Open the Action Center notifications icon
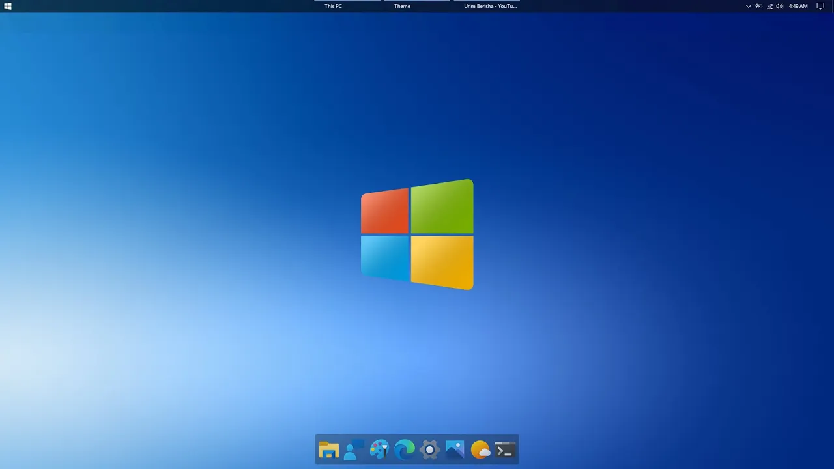The width and height of the screenshot is (834, 469). 820,6
